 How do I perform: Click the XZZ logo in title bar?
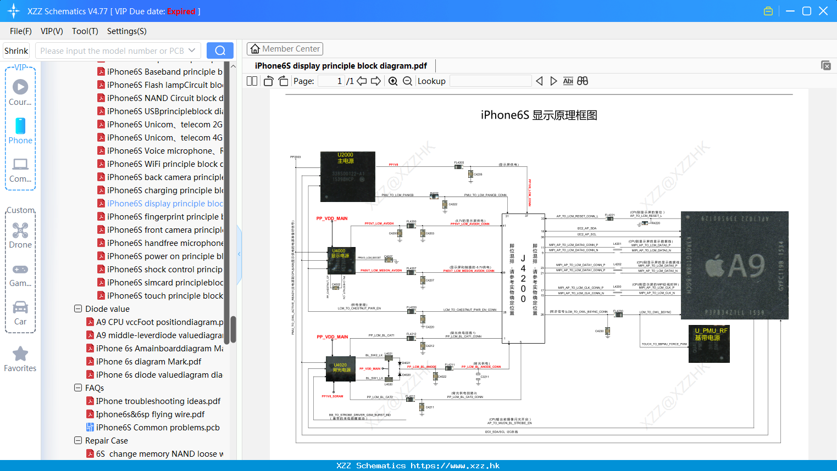pyautogui.click(x=14, y=11)
